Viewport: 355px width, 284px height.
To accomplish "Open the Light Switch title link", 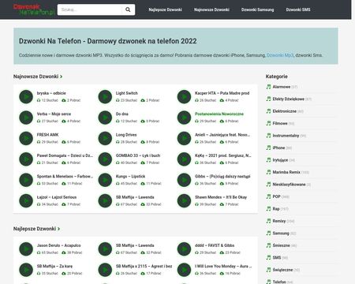I will pyautogui.click(x=127, y=93).
